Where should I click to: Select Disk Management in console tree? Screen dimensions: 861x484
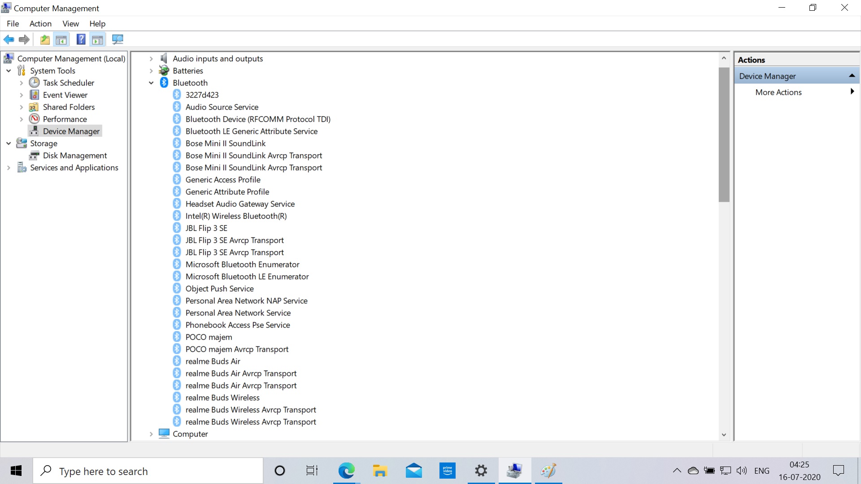[75, 155]
